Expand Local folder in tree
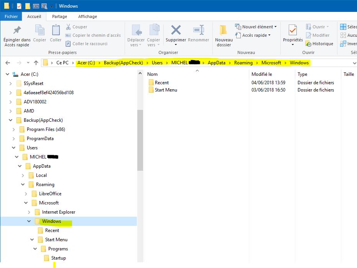 (x=23, y=175)
